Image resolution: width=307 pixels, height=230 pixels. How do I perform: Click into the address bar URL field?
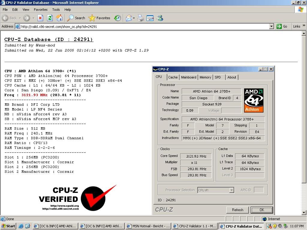pos(145,26)
